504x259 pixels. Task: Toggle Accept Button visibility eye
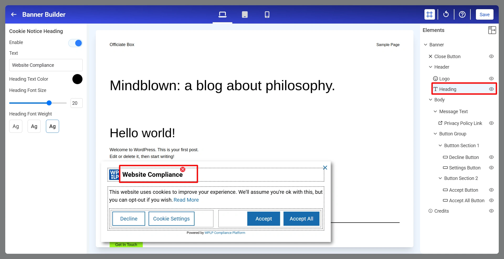pyautogui.click(x=491, y=190)
